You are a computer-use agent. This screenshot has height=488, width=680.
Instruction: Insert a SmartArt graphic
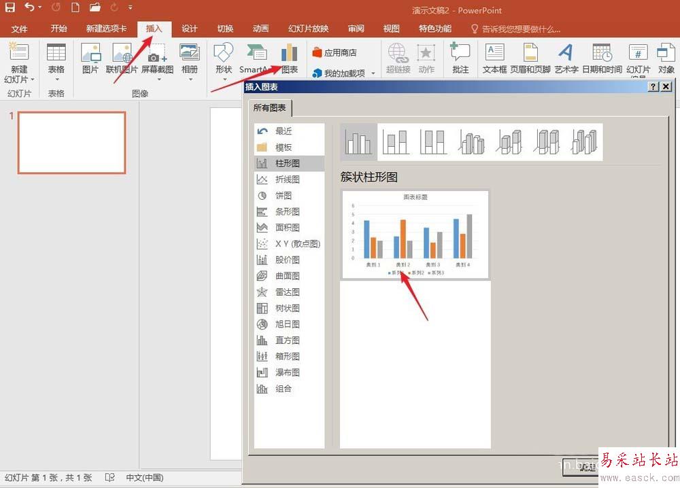point(256,58)
